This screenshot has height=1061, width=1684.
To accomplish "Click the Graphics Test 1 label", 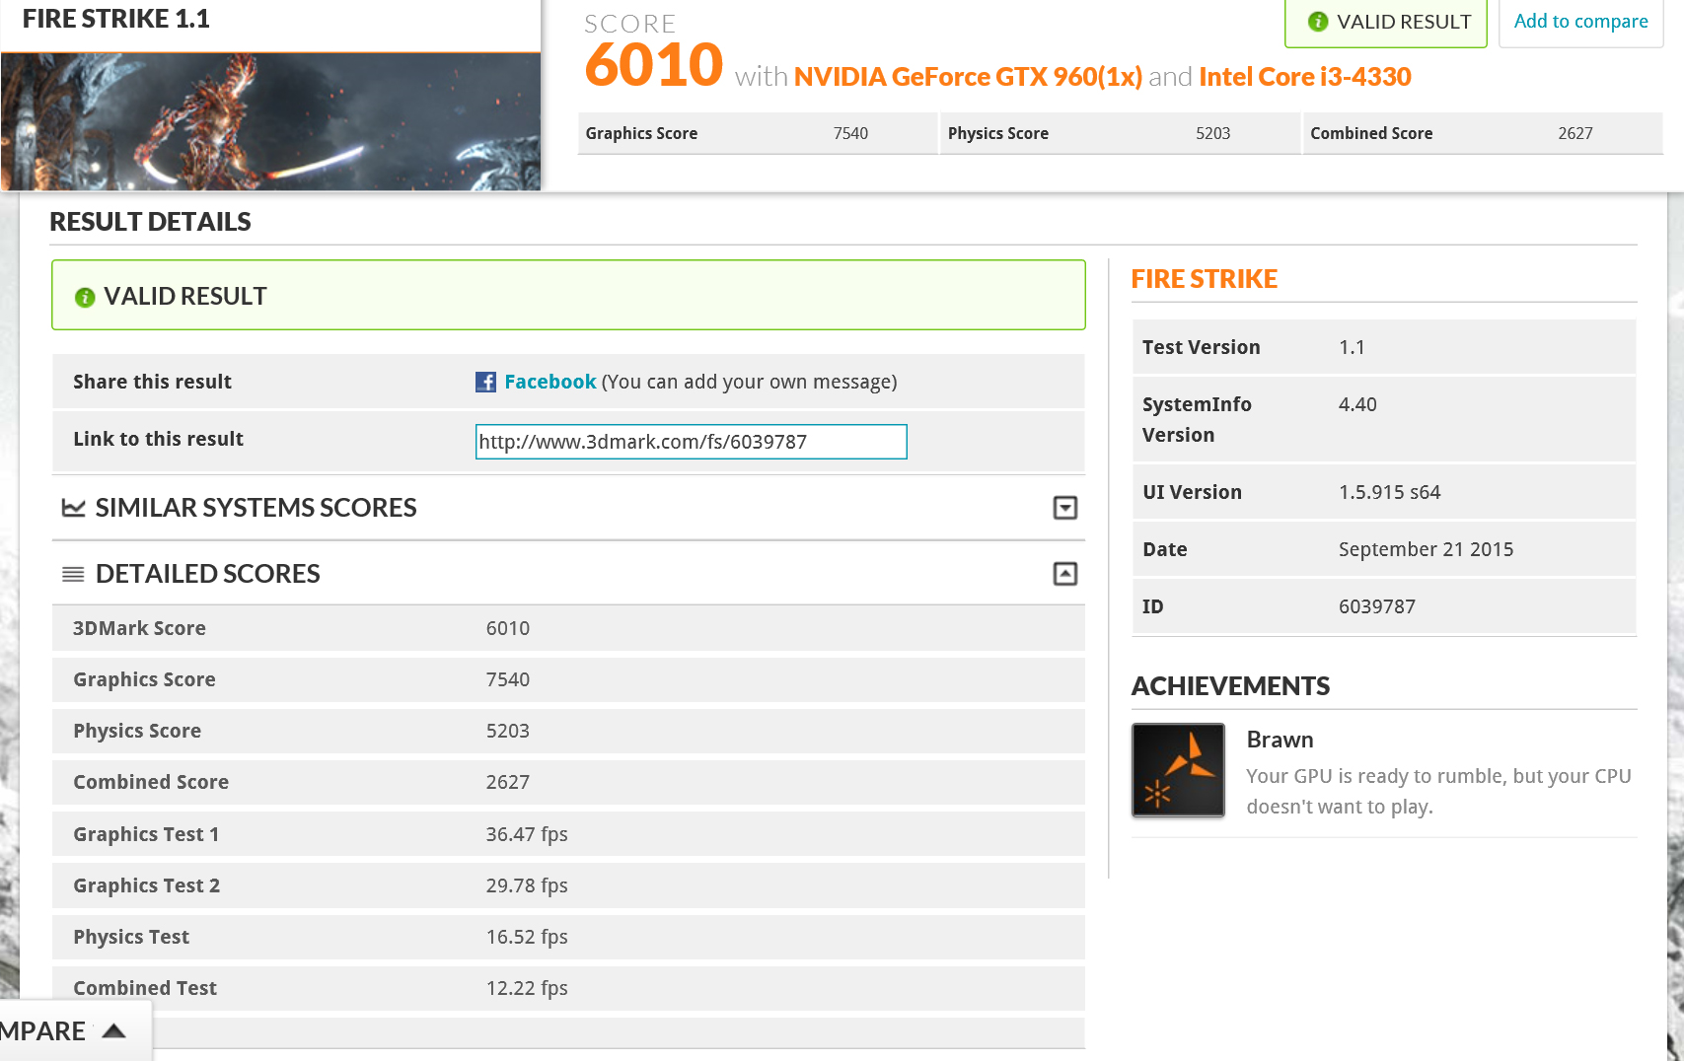I will (x=146, y=834).
